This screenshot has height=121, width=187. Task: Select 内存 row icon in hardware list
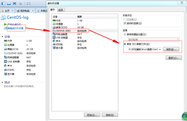pyautogui.click(x=54, y=21)
